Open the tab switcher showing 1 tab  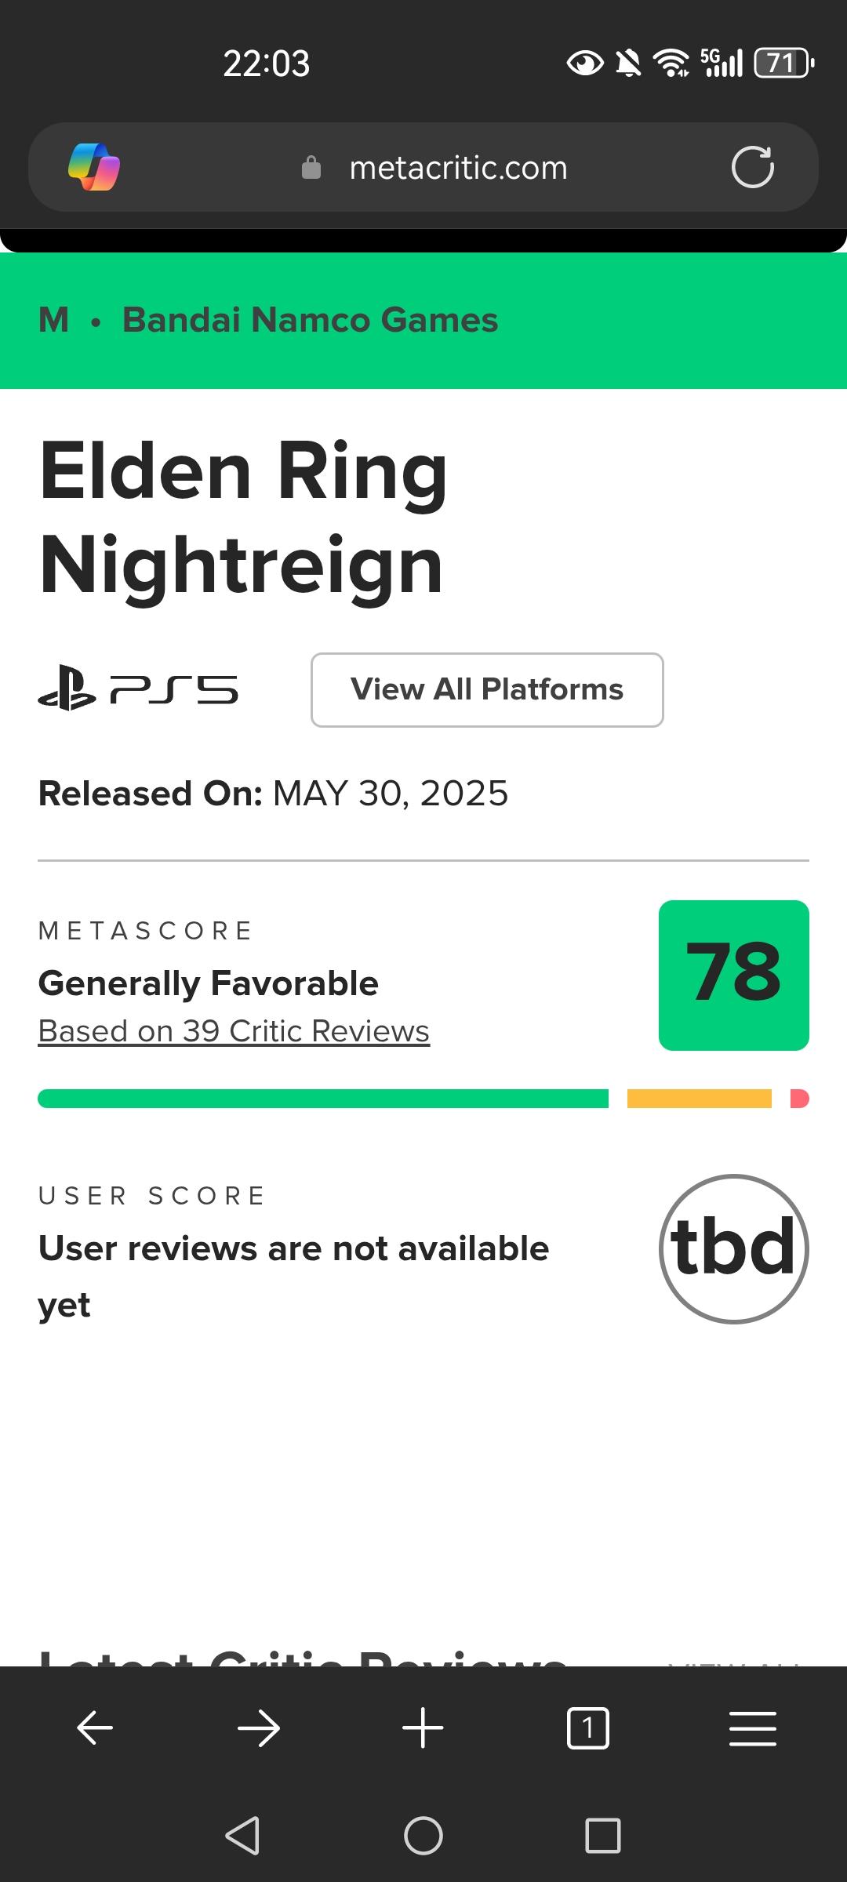[x=587, y=1728]
